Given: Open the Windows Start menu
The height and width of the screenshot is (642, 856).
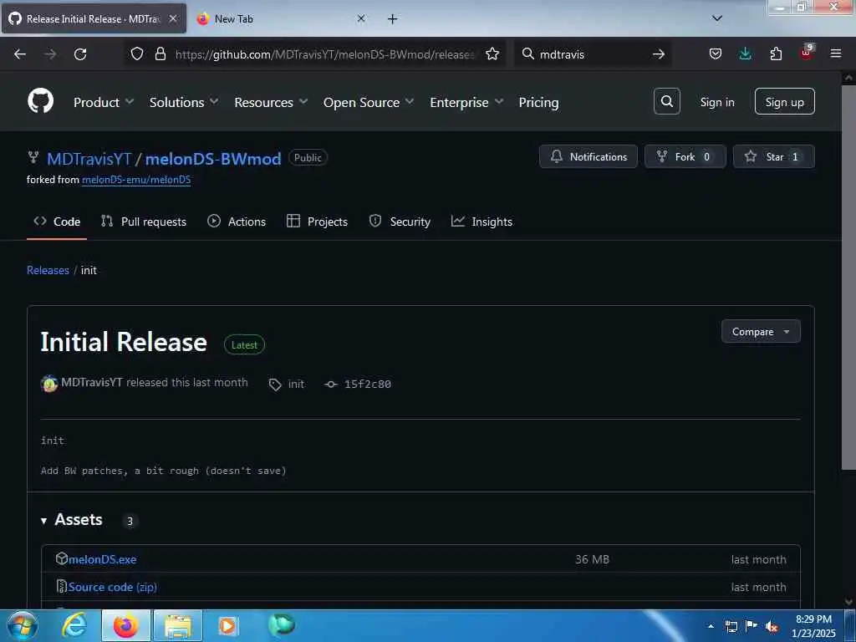Looking at the screenshot, I should pyautogui.click(x=22, y=625).
